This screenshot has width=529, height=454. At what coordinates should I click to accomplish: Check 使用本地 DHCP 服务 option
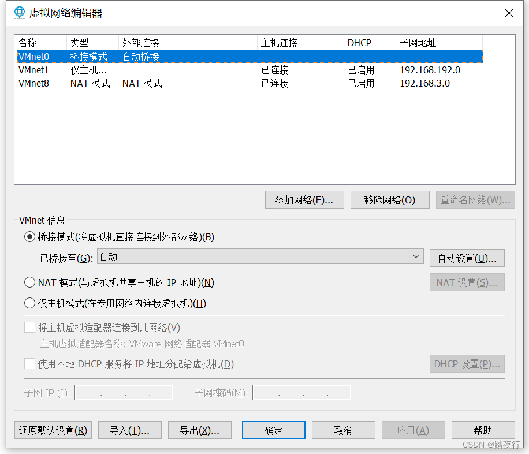tap(29, 364)
